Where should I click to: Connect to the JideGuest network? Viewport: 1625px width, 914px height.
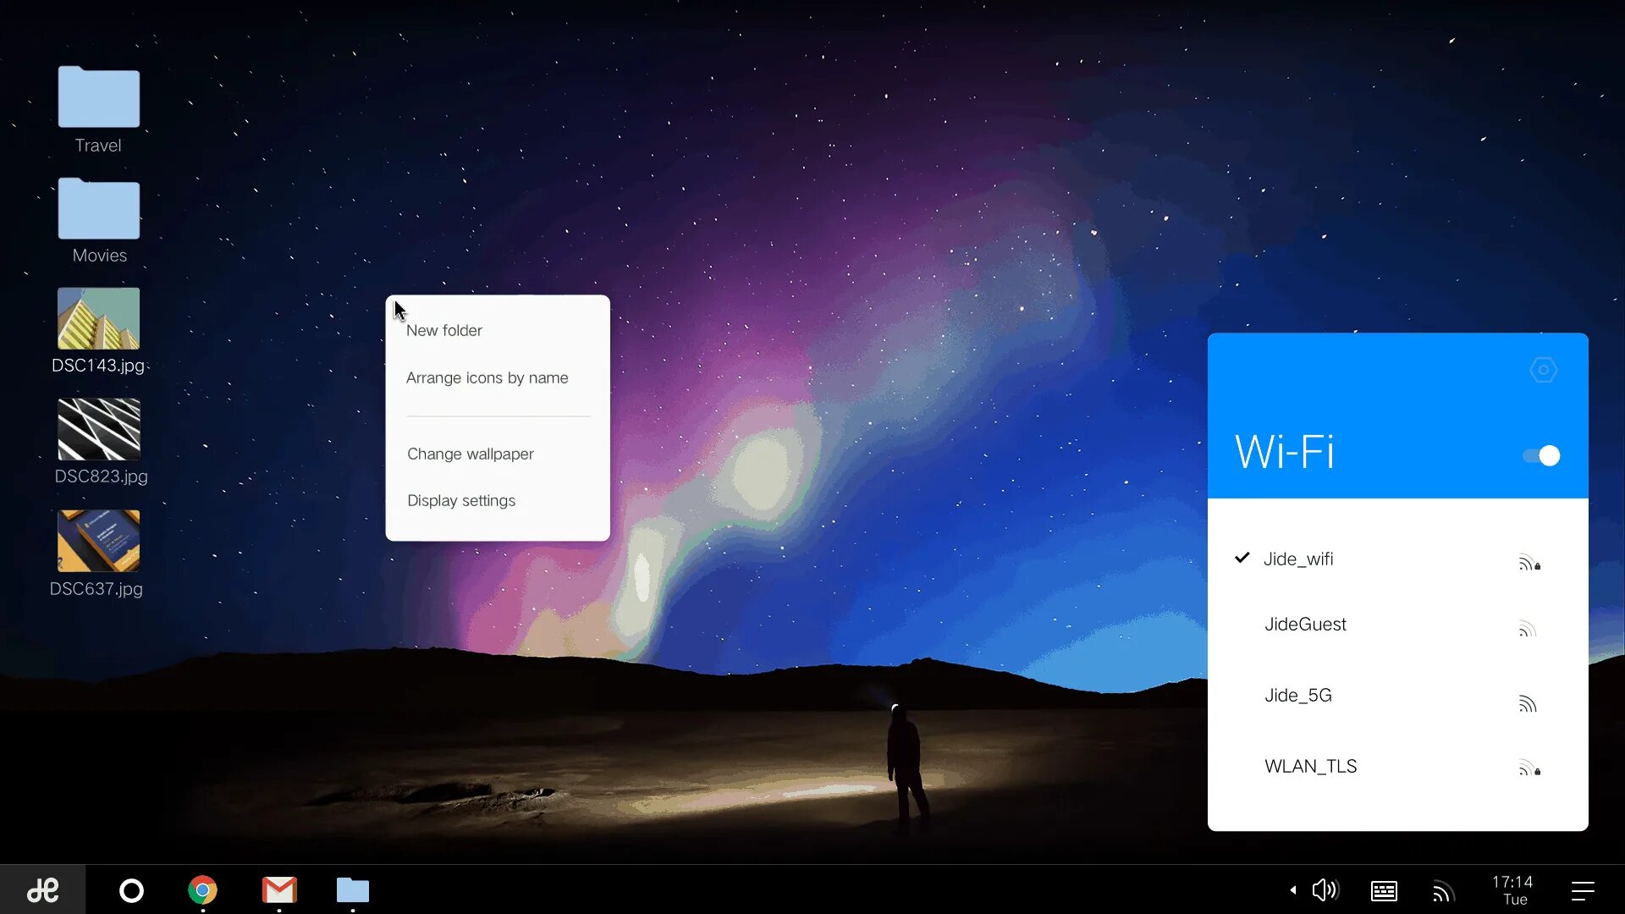click(x=1304, y=624)
